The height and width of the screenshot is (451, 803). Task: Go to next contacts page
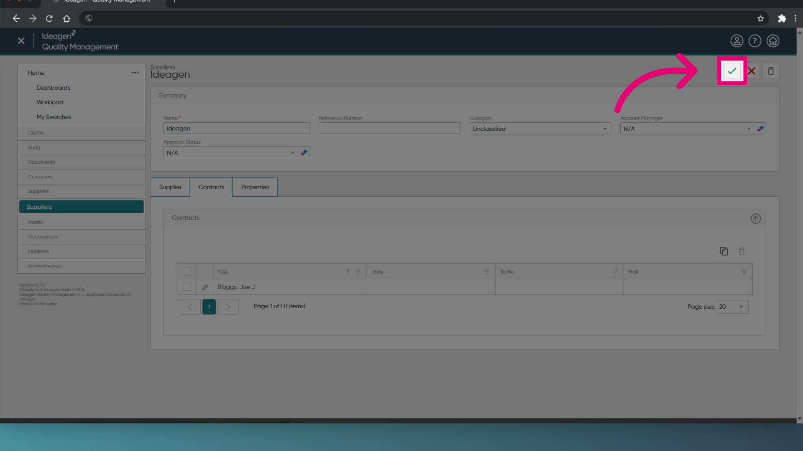[x=228, y=307]
